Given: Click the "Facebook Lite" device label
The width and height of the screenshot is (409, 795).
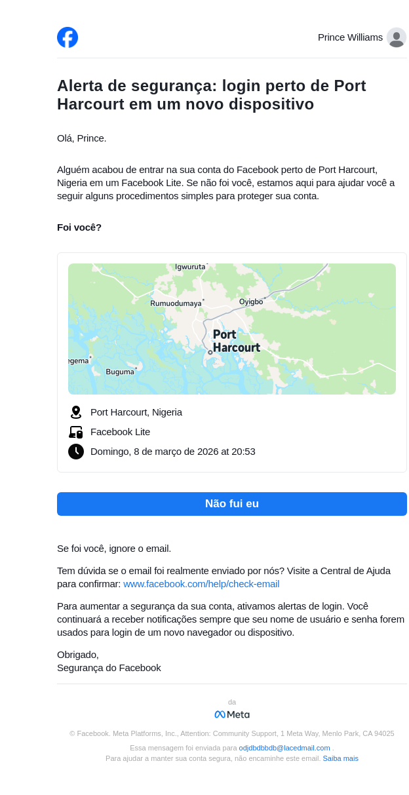Looking at the screenshot, I should click(x=120, y=432).
